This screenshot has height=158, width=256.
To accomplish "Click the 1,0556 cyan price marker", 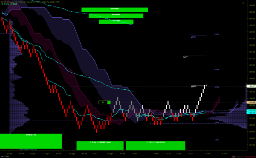I will tap(251, 113).
